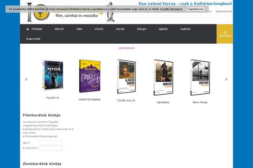Go to the Ajánló page
253x168 pixels.
[x=163, y=29]
